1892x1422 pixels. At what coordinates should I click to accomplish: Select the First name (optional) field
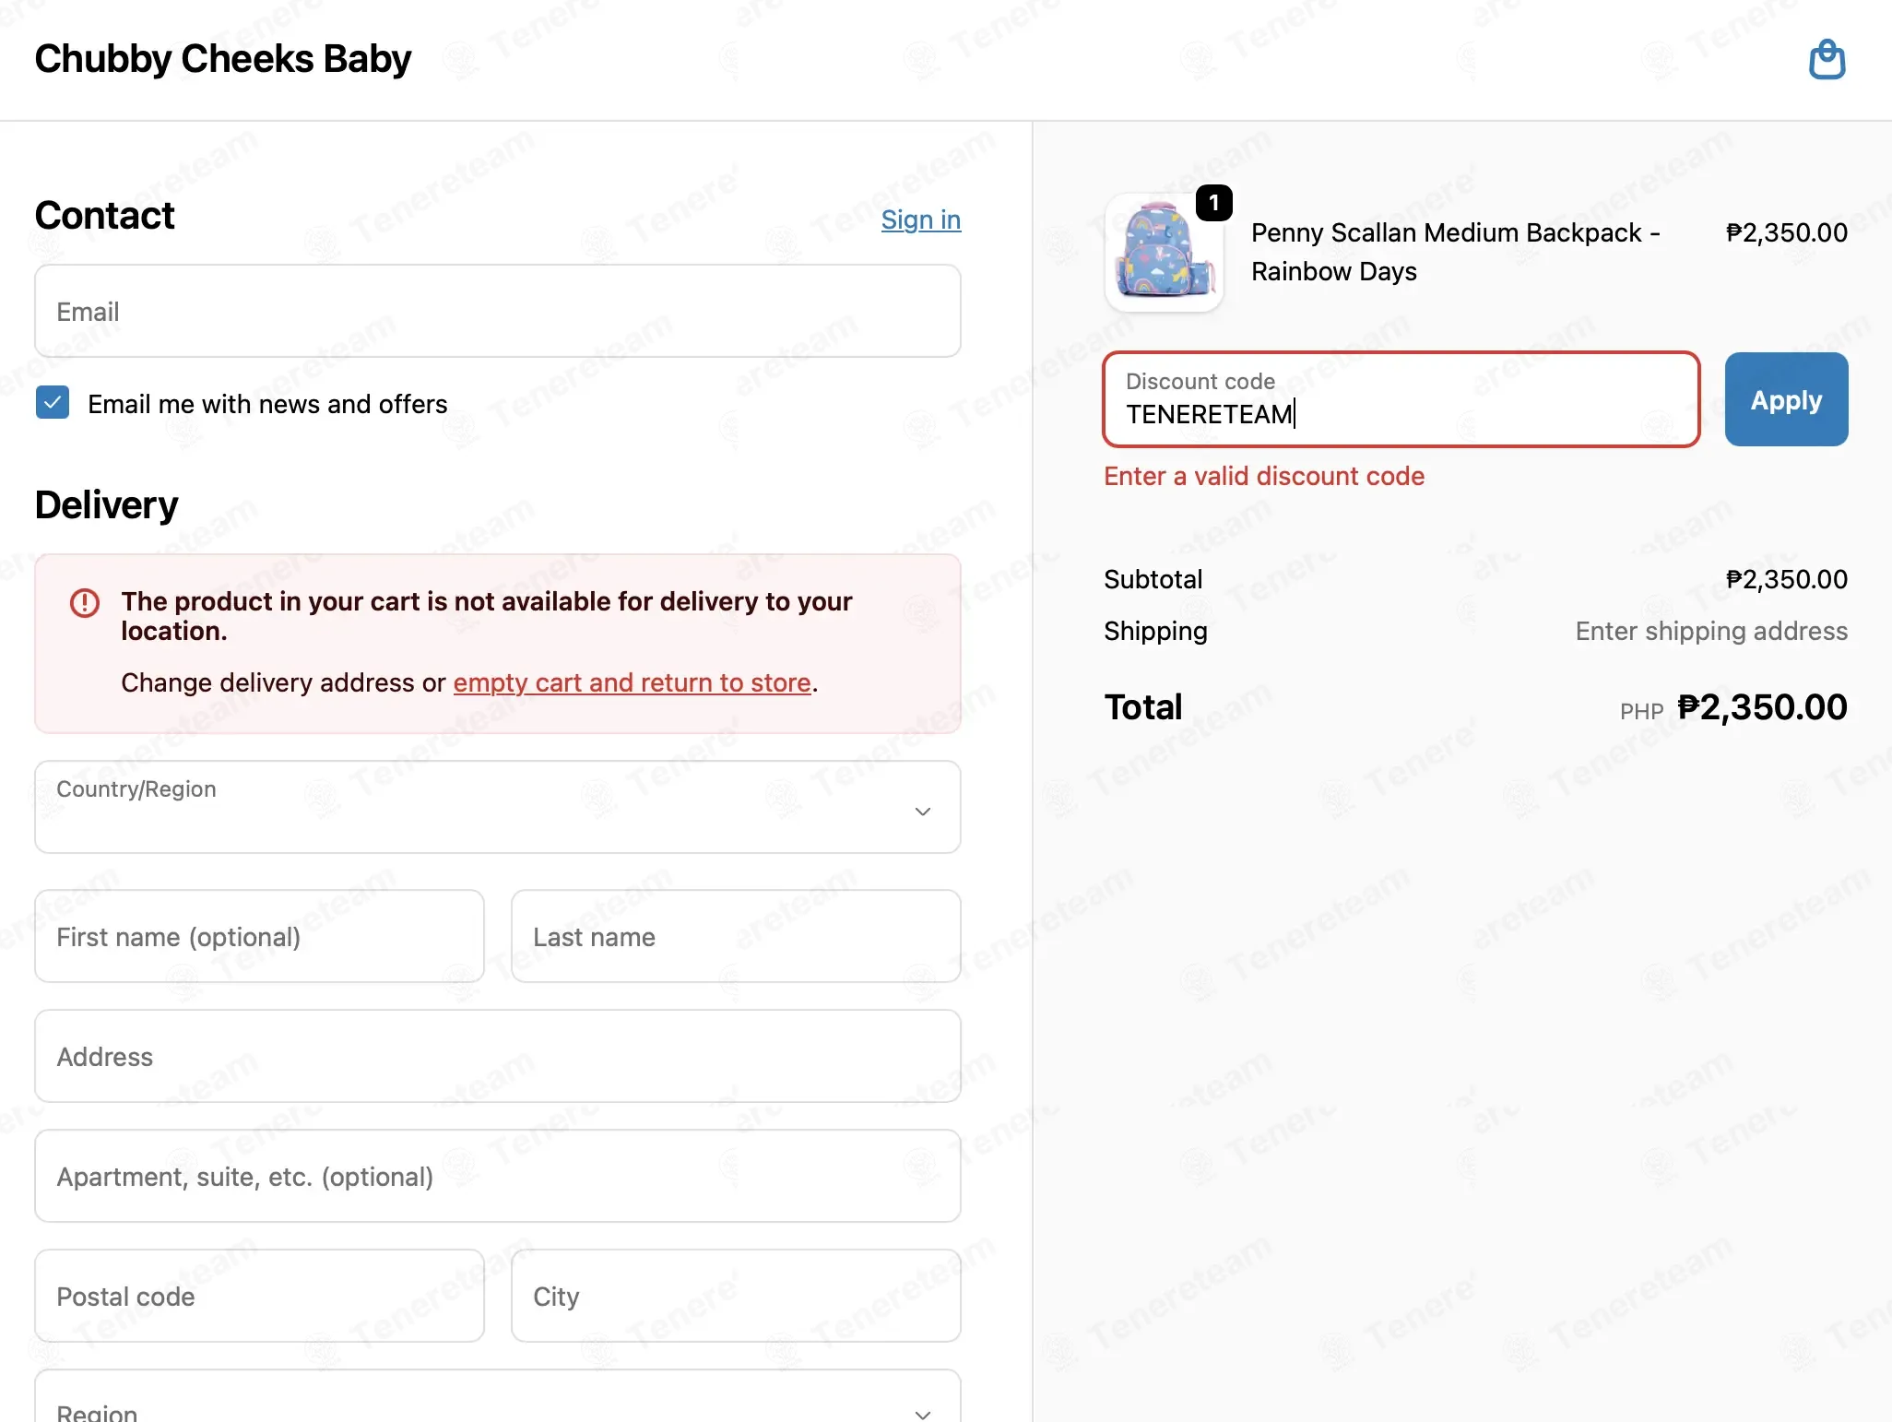tap(259, 936)
